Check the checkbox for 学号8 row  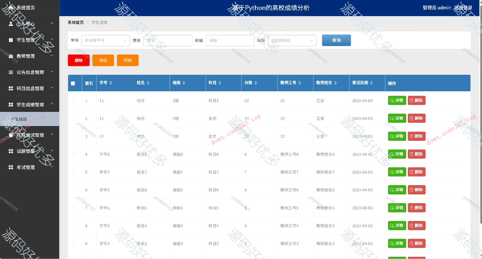click(x=73, y=154)
